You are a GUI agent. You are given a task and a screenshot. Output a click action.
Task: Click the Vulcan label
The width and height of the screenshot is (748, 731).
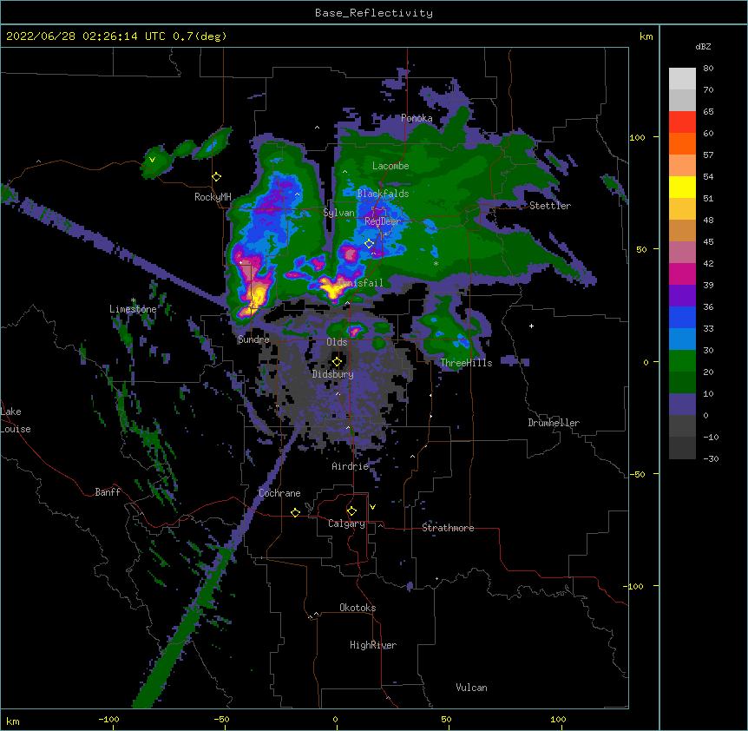click(471, 688)
